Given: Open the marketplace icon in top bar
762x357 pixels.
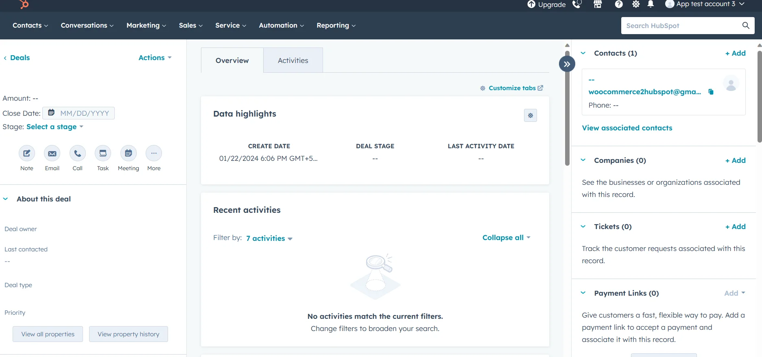Looking at the screenshot, I should pyautogui.click(x=598, y=4).
